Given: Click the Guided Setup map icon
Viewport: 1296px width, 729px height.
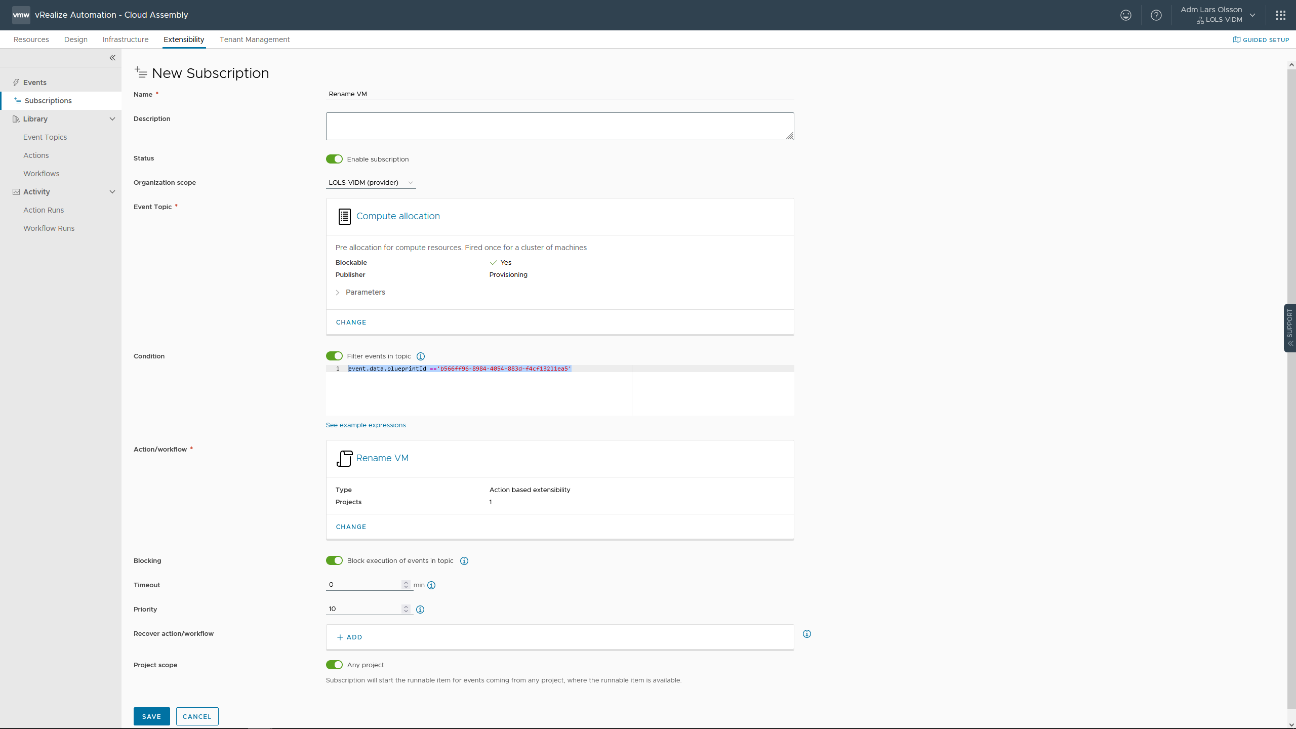Looking at the screenshot, I should pyautogui.click(x=1236, y=39).
